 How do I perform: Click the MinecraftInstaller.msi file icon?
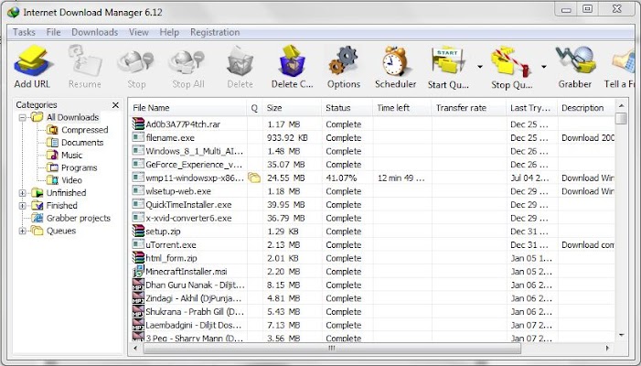(139, 271)
